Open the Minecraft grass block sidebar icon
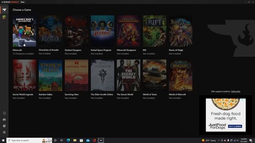This screenshot has height=143, width=255. pyautogui.click(x=4, y=17)
